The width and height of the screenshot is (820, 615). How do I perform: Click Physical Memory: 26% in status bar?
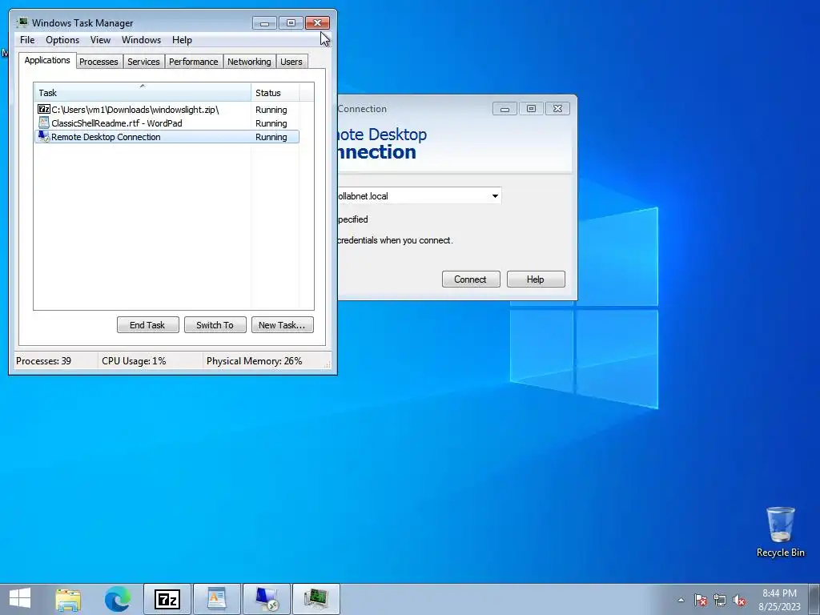point(254,361)
